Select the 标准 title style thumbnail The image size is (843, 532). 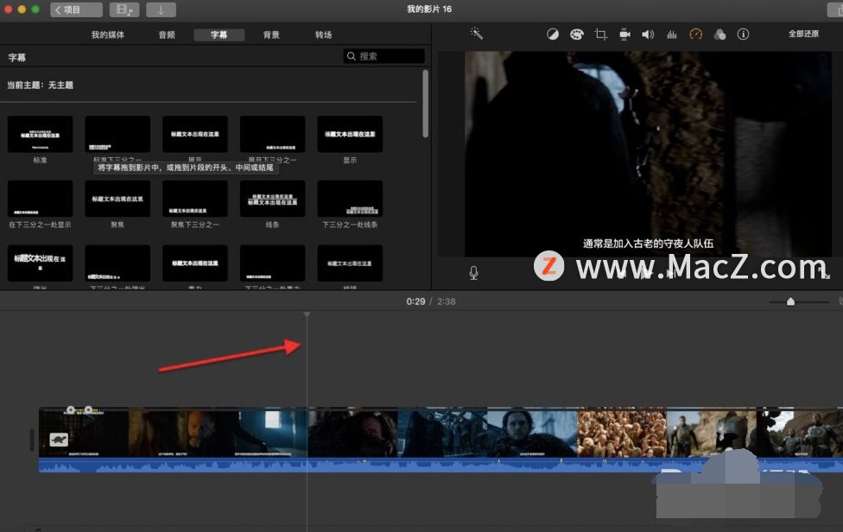pyautogui.click(x=41, y=135)
